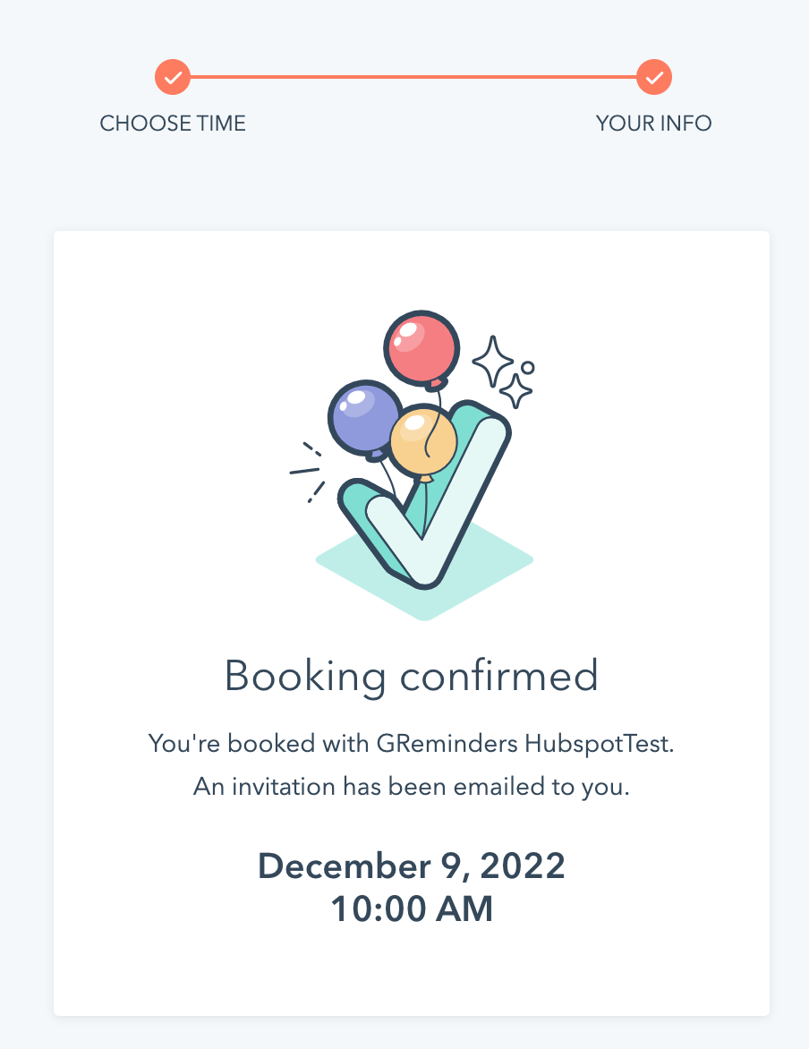Click the GReminders HubspotTest booking text
809x1049 pixels.
click(411, 743)
